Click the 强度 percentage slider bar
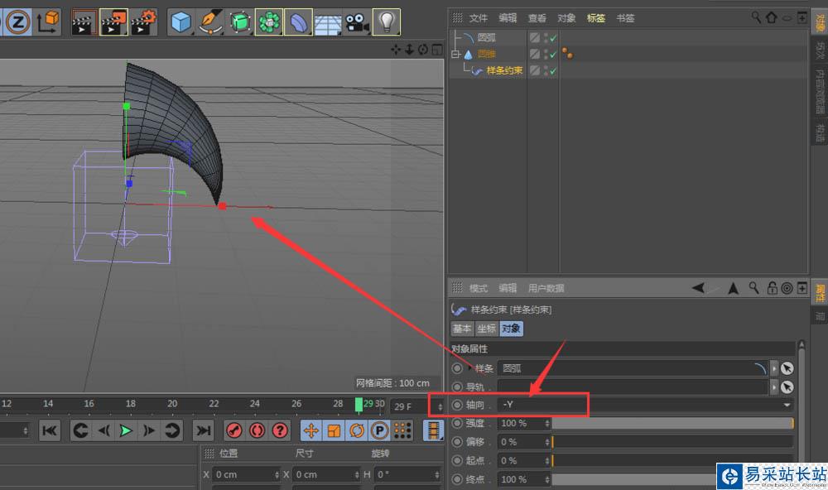This screenshot has height=490, width=828. [672, 423]
